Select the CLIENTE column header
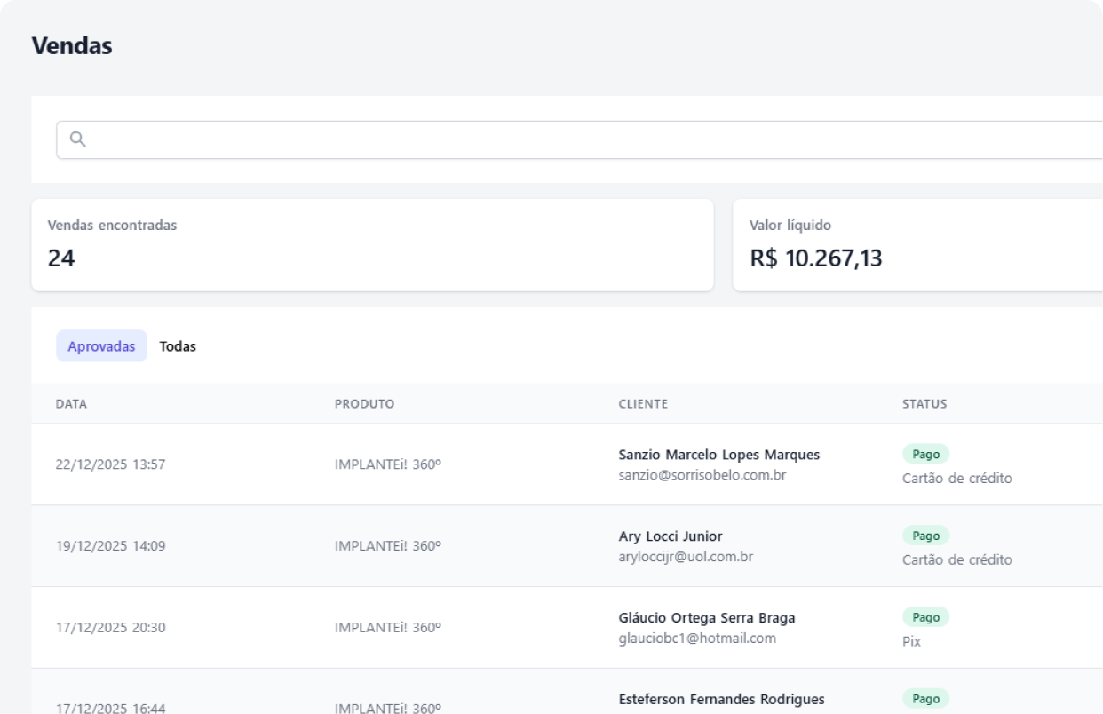The image size is (1103, 714). [x=643, y=404]
